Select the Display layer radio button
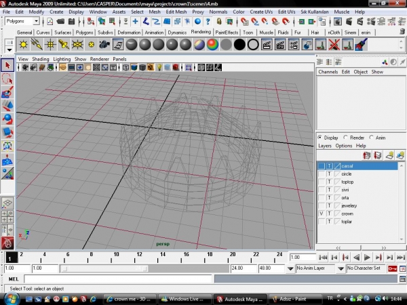The image size is (407, 305). 319,137
